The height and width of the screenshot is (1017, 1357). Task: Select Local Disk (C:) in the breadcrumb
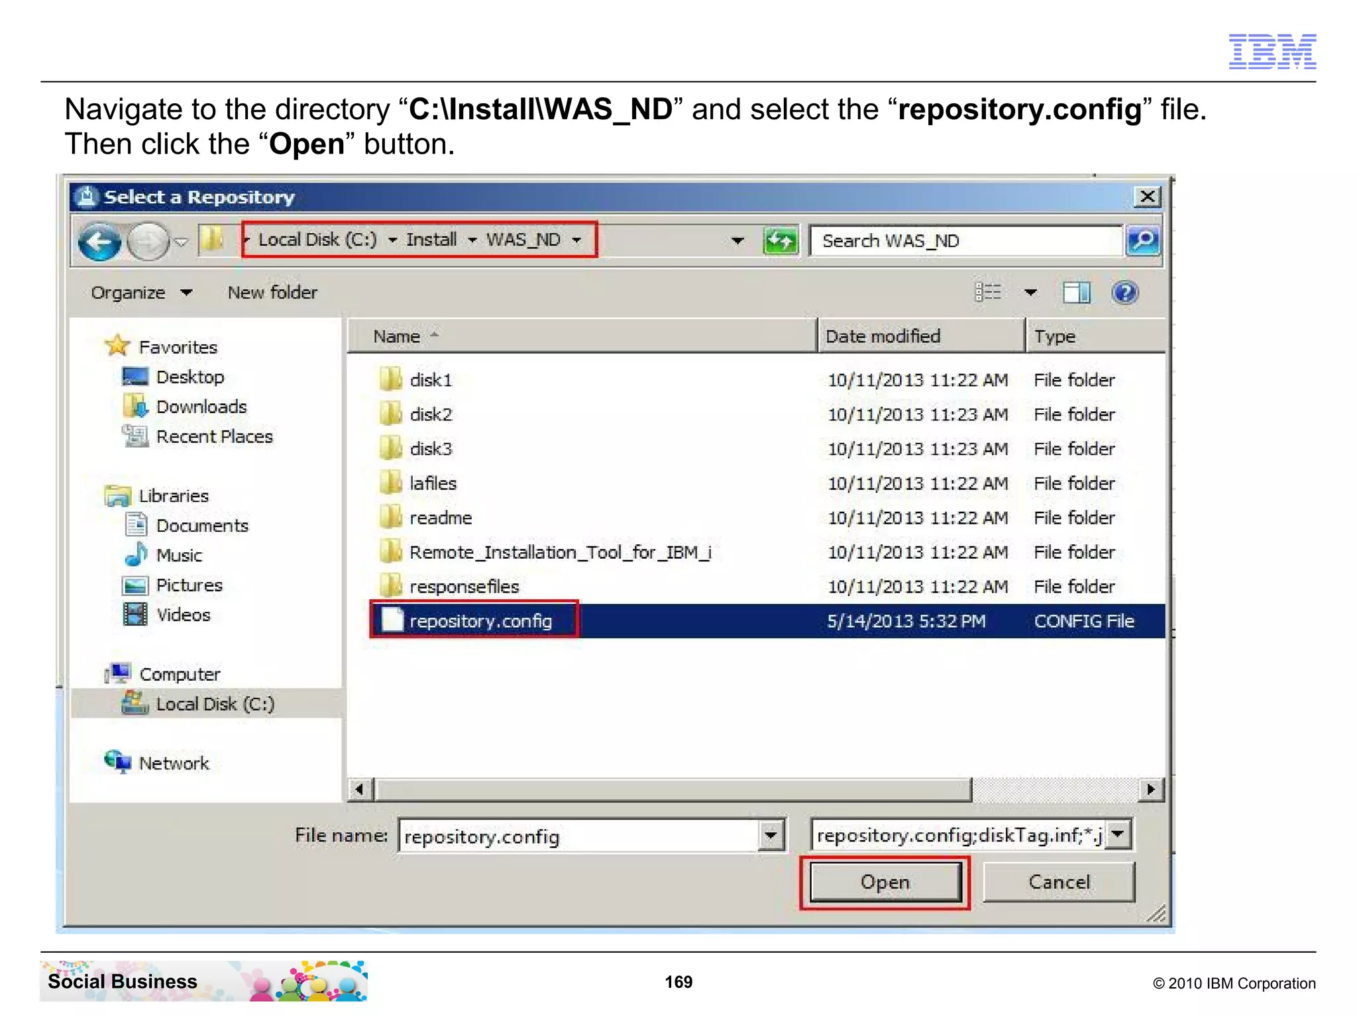pyautogui.click(x=317, y=240)
